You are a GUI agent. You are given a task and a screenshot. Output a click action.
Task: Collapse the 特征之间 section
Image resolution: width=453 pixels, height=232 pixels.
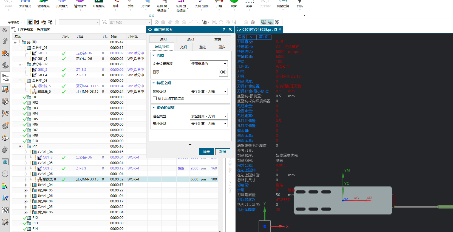tap(154, 83)
